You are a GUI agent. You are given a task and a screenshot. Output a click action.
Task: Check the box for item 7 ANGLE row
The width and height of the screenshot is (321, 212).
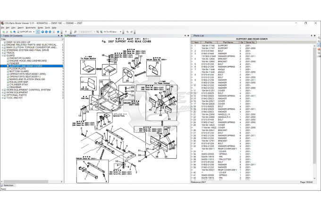[192, 69]
